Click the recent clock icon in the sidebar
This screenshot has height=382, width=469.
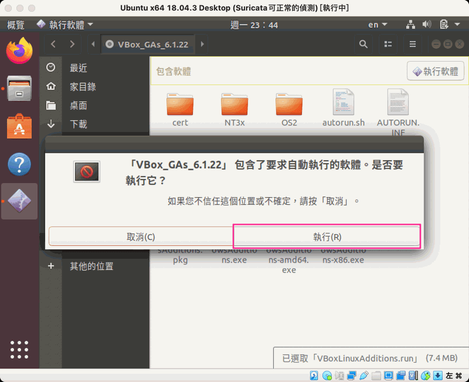(x=50, y=67)
